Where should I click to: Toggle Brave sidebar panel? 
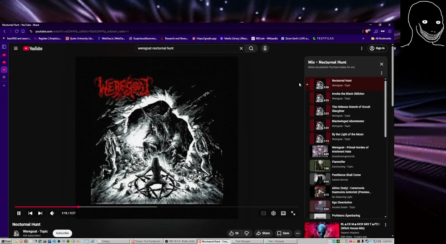(4, 47)
